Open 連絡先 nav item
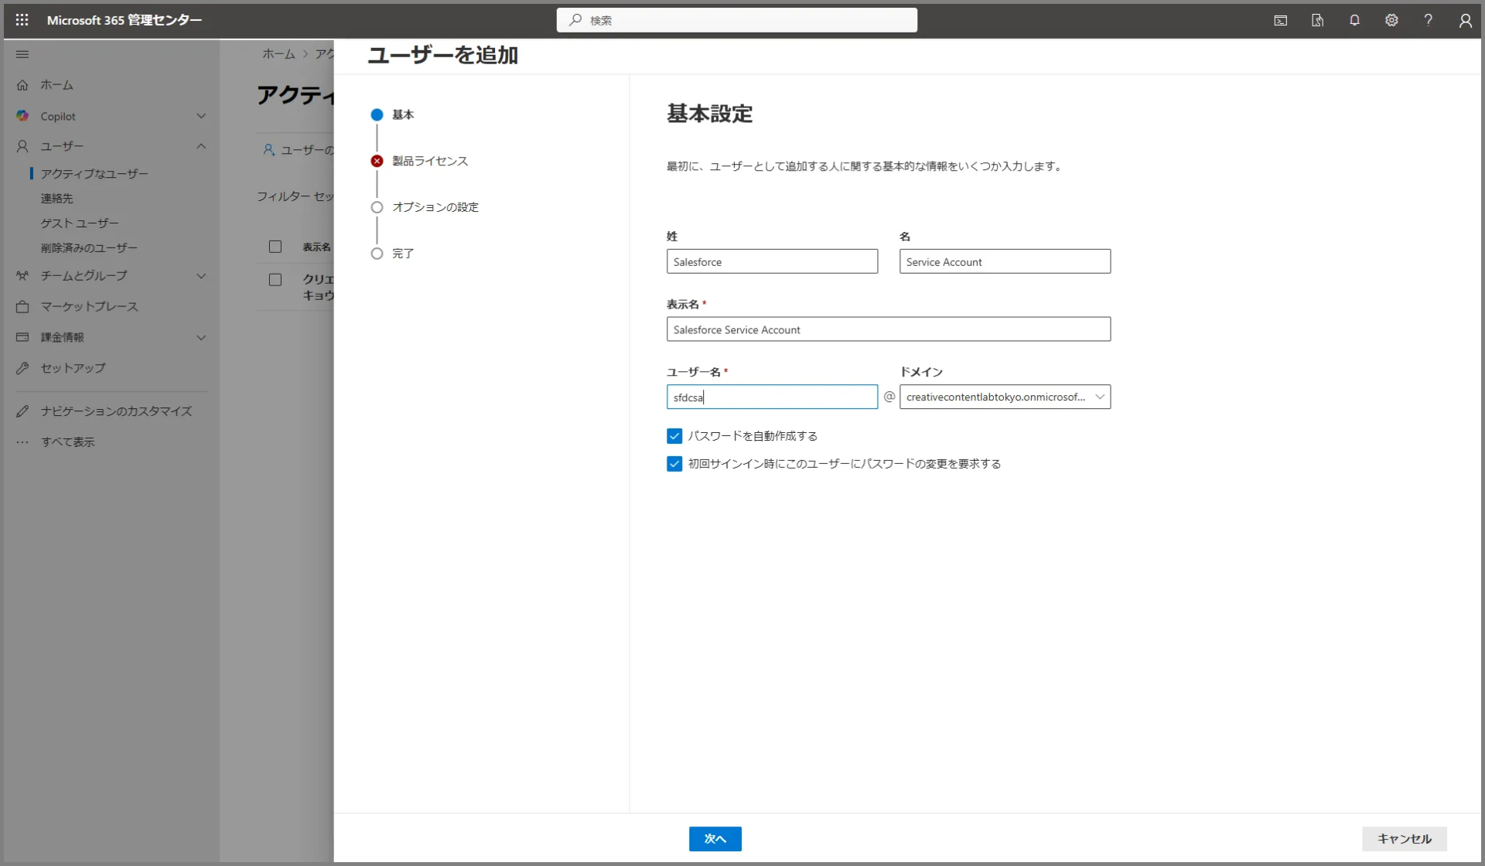The width and height of the screenshot is (1485, 866). point(56,199)
